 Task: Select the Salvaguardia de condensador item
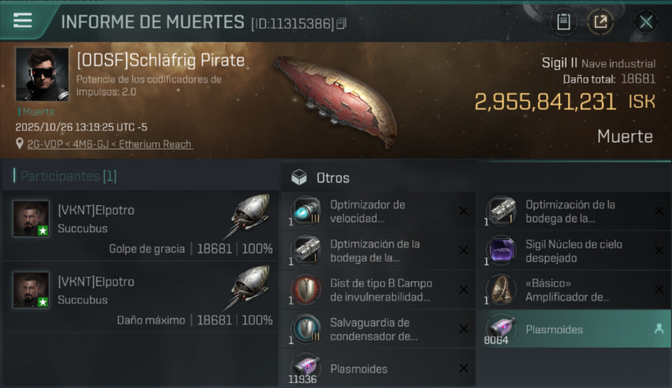(x=378, y=329)
